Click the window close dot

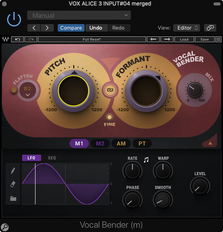[x=4, y=4]
